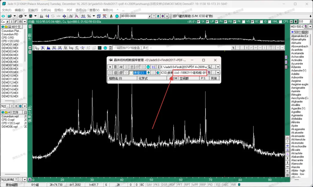Adjust the 0.0 value spinner arrows

coord(311,21)
